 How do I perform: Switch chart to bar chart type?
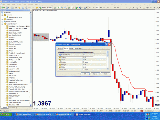(x=55, y=8)
